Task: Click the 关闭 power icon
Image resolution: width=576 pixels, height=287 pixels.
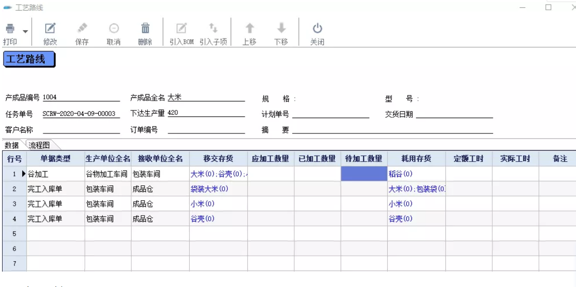Action: (317, 29)
